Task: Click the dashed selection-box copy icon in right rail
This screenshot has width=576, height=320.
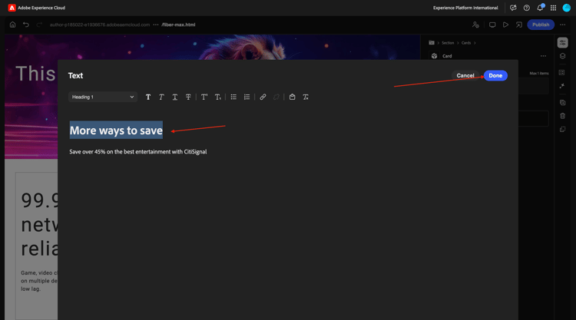Action: 562,129
